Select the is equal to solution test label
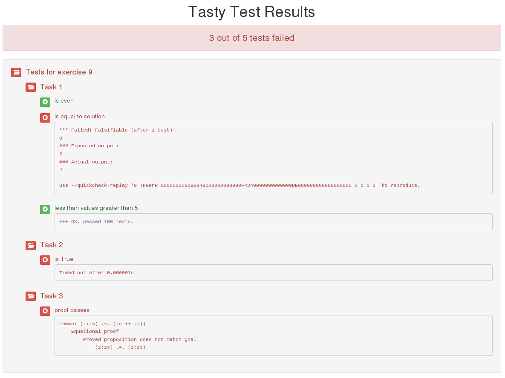 pos(80,117)
